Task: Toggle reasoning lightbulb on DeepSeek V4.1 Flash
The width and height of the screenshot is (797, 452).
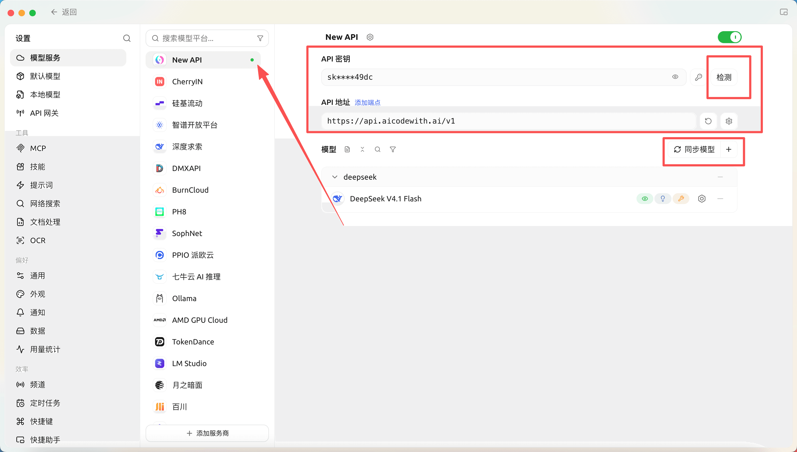Action: [663, 199]
